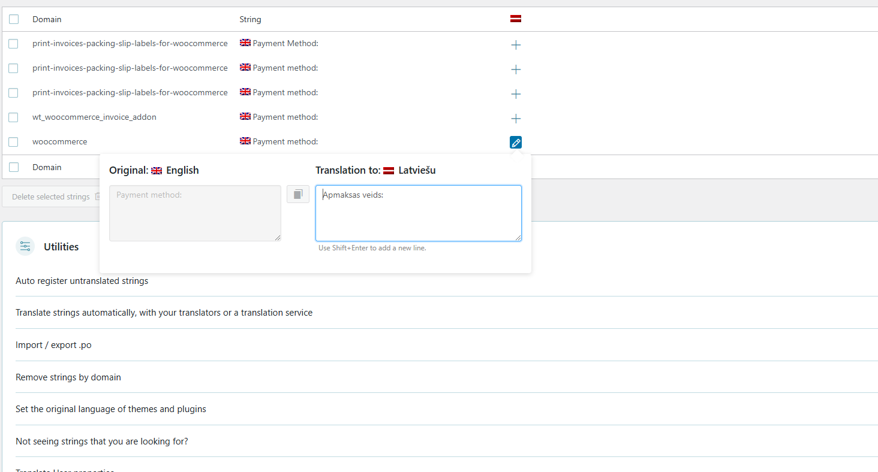The width and height of the screenshot is (878, 472).
Task: Click the pencil edit icon for woocommerce string
Action: [x=516, y=143]
